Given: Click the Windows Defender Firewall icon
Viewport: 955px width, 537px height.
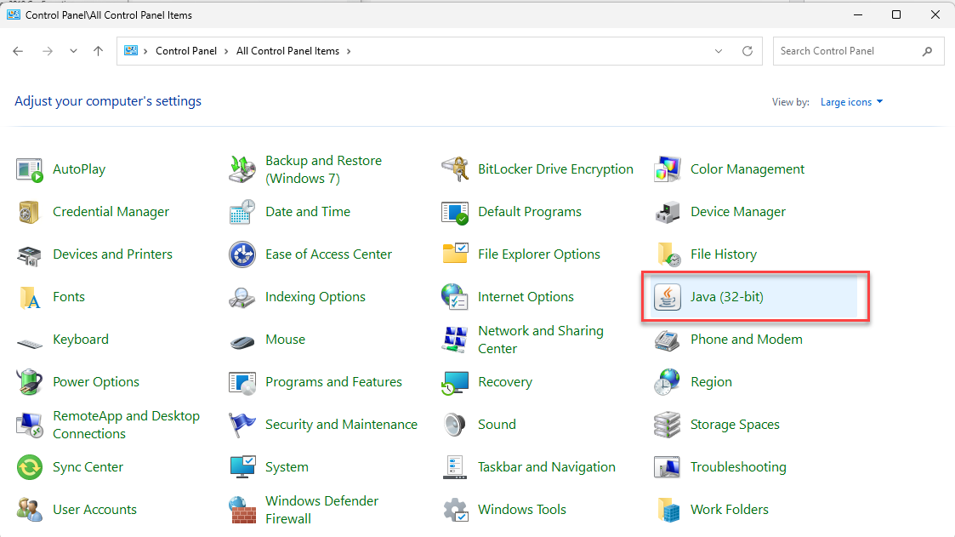Looking at the screenshot, I should (x=242, y=510).
